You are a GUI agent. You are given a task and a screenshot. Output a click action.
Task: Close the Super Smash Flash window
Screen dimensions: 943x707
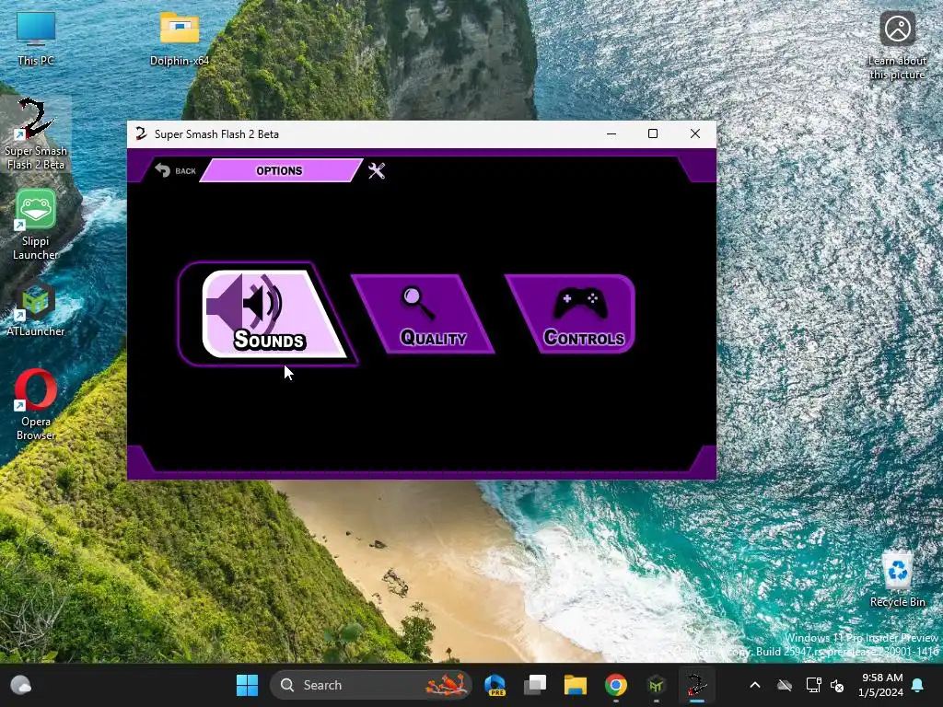coord(695,133)
